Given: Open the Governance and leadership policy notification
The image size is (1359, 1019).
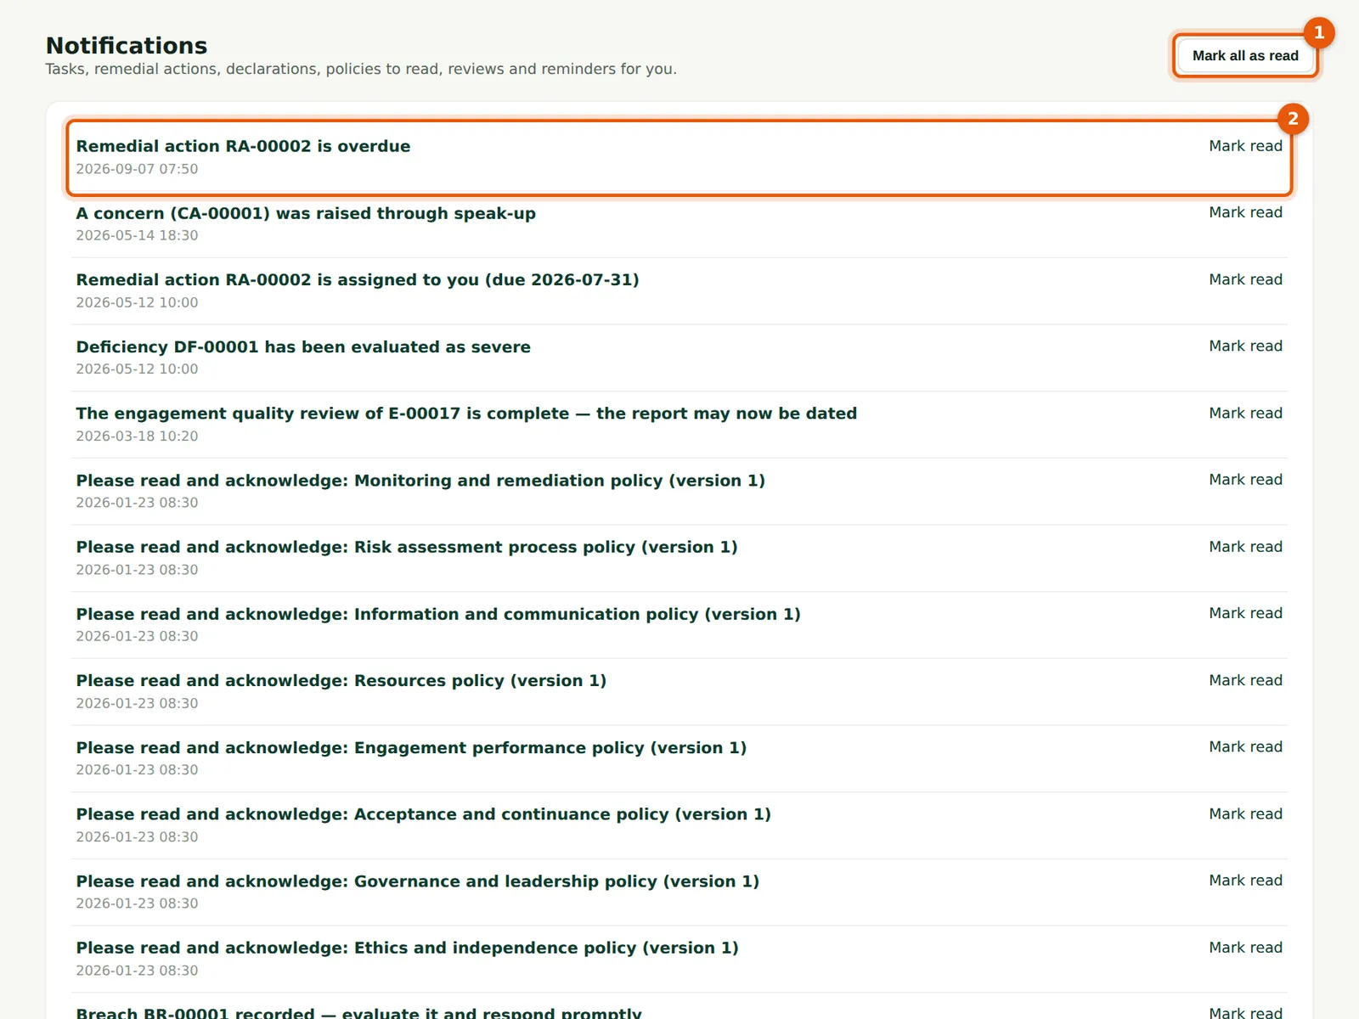Looking at the screenshot, I should click(x=418, y=881).
